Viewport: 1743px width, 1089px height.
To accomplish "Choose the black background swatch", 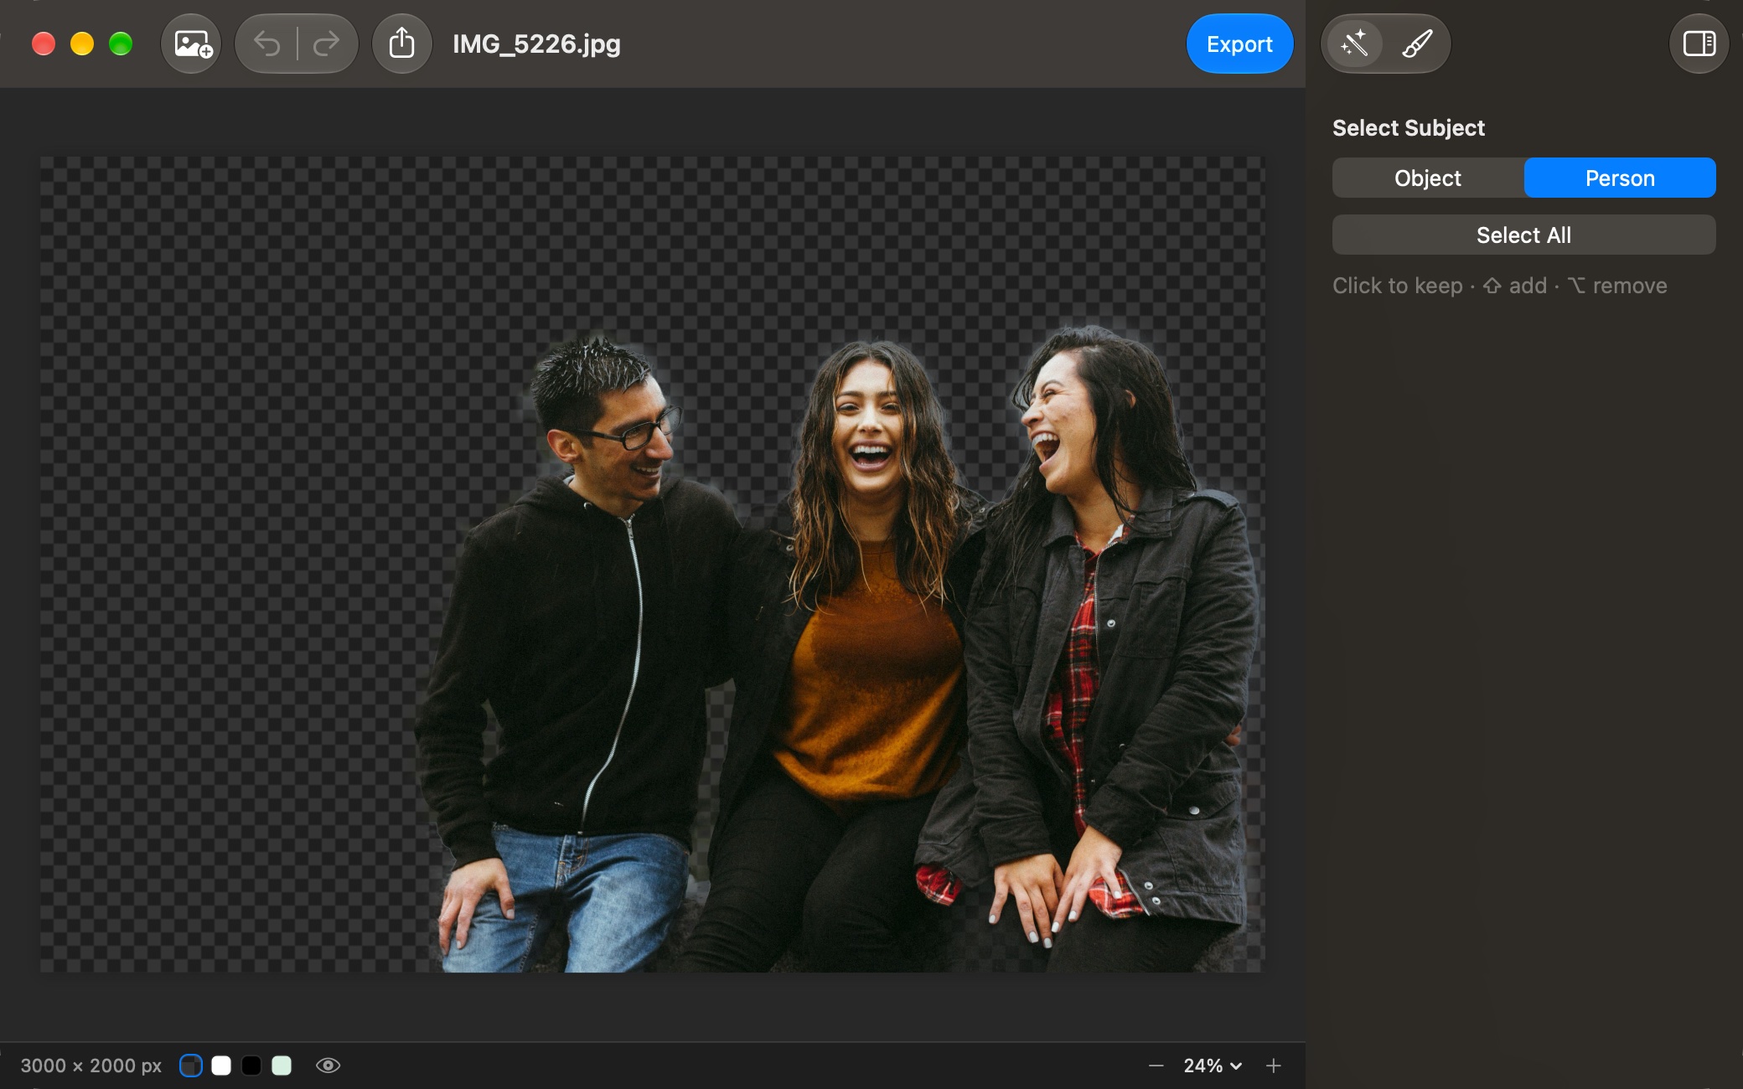I will point(251,1066).
